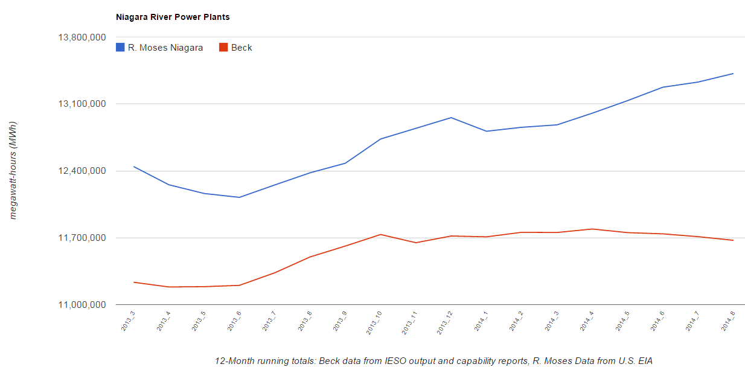Viewport: 745px width, 367px height.
Task: Click the 'Niagara River Power Plants' chart title
Action: [173, 17]
